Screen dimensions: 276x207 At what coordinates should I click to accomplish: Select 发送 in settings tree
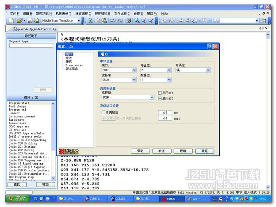click(69, 58)
